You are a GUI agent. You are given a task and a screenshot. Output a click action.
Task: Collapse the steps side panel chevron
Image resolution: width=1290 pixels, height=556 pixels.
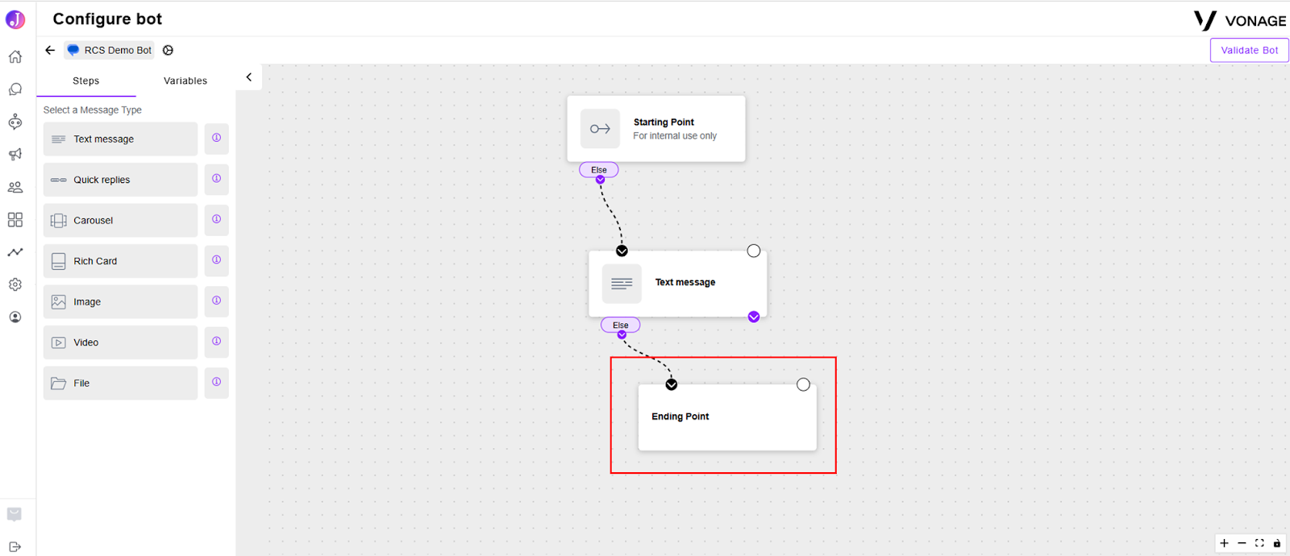pyautogui.click(x=249, y=77)
